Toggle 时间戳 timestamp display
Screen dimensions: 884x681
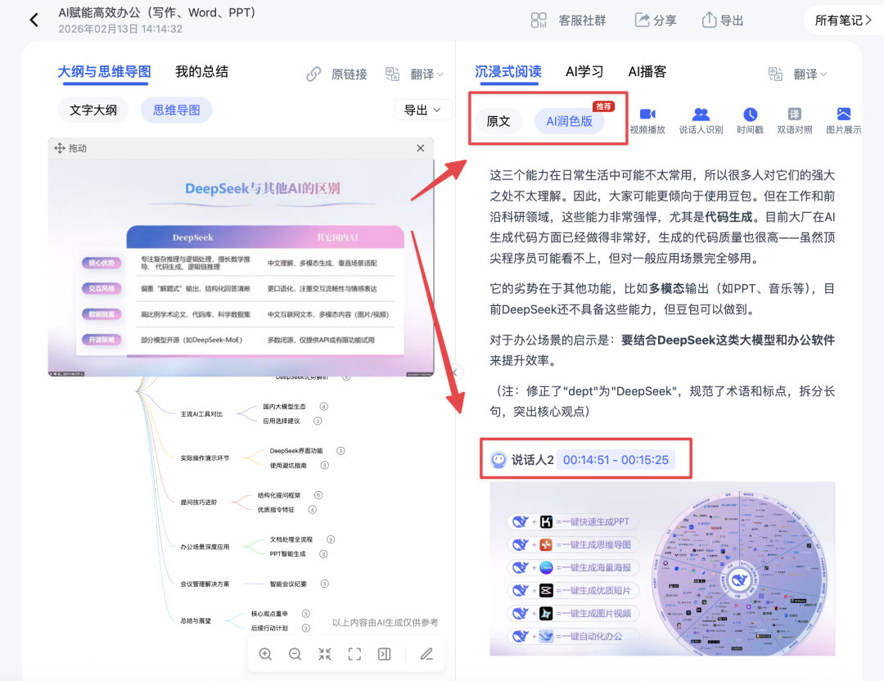click(x=750, y=120)
